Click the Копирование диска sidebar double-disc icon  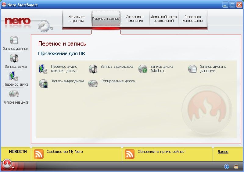(x=14, y=94)
